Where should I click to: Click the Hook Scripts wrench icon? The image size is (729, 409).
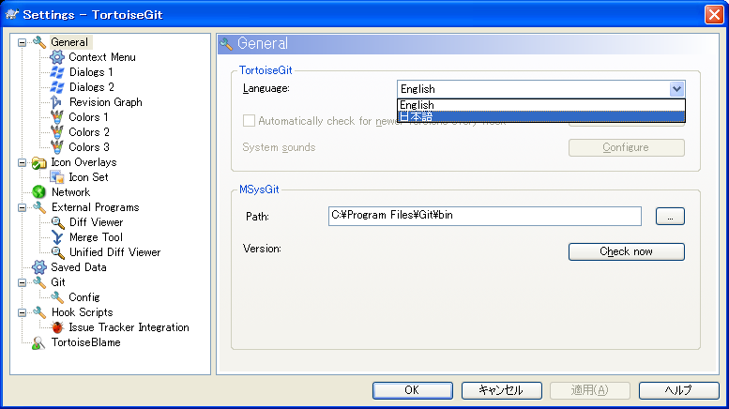point(39,312)
